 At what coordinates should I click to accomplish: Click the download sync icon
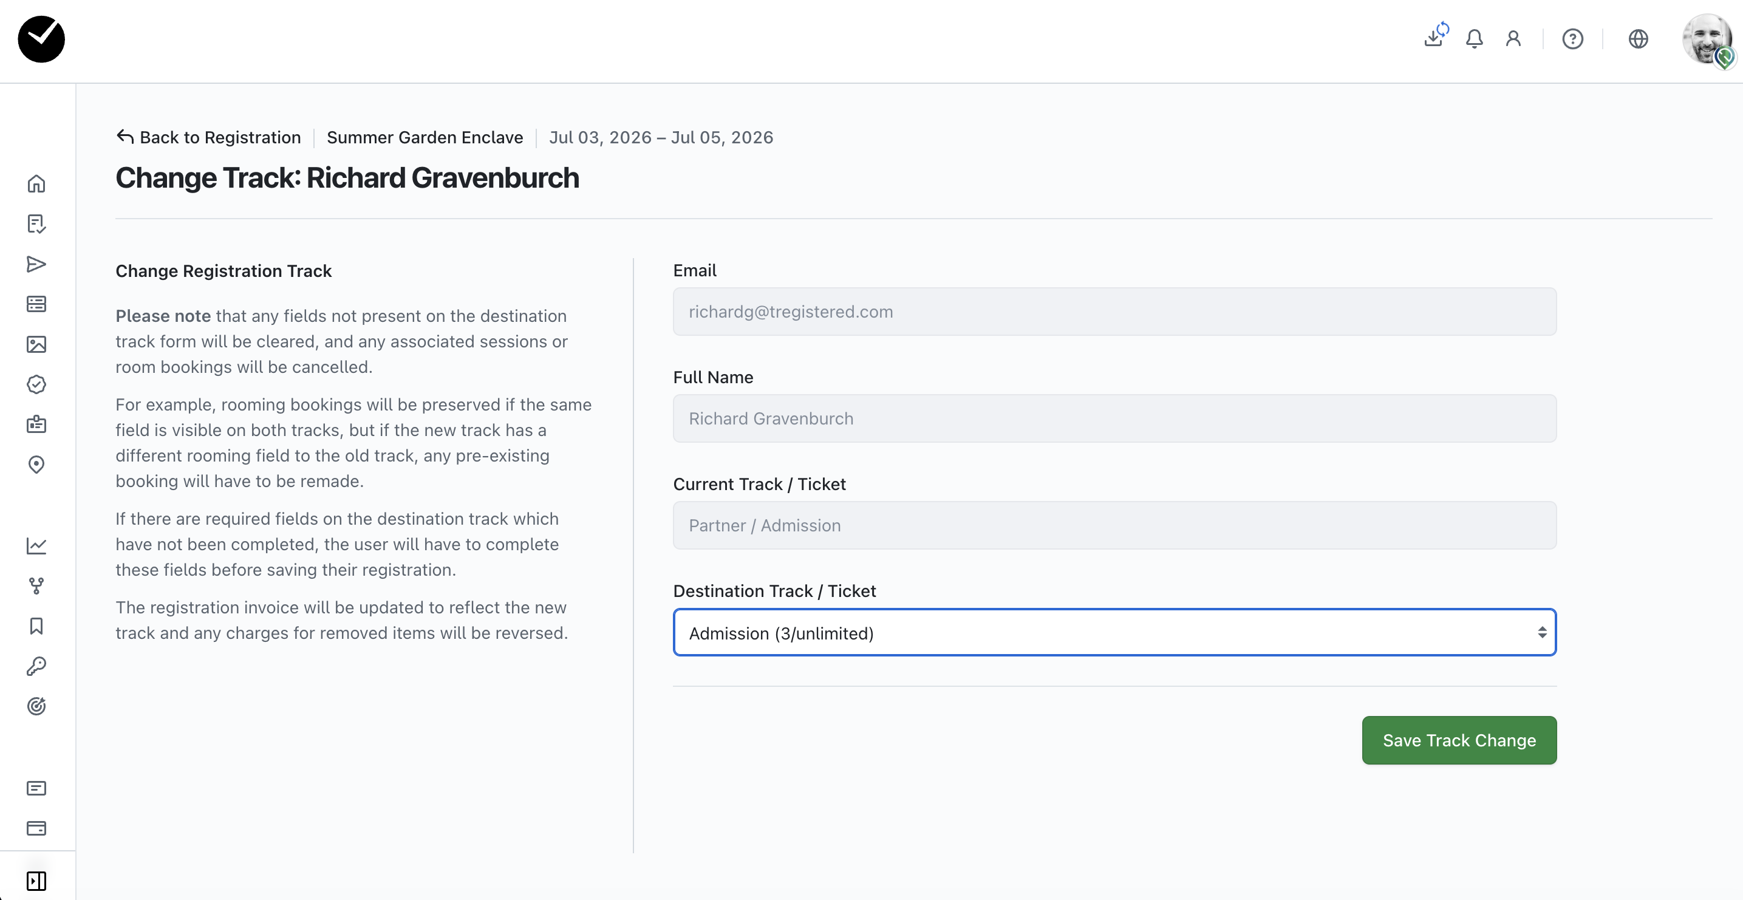point(1434,36)
